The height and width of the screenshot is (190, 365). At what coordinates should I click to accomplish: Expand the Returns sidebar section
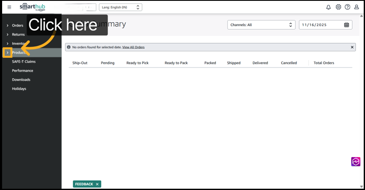7,35
